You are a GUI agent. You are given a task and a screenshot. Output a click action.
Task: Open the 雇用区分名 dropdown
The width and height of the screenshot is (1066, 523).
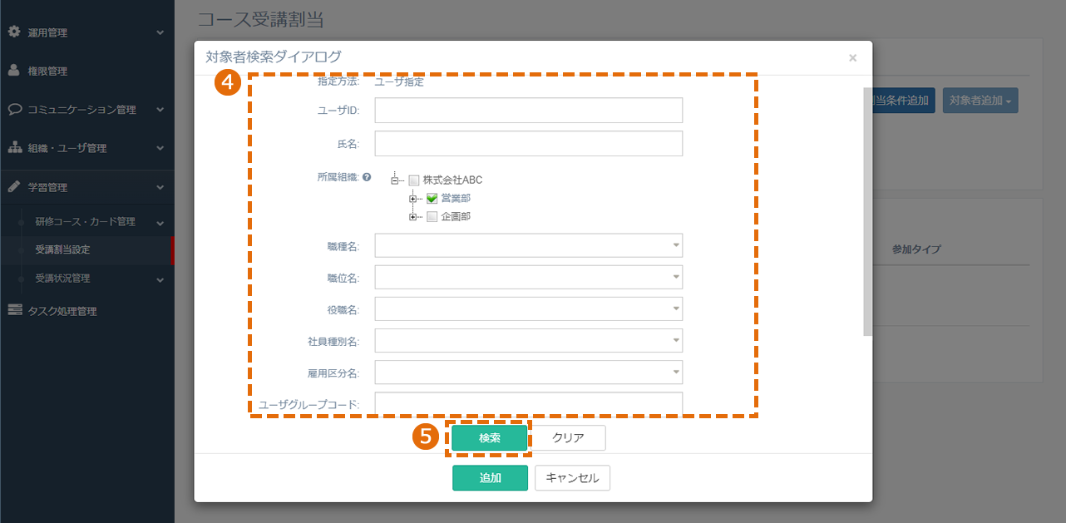coord(529,373)
